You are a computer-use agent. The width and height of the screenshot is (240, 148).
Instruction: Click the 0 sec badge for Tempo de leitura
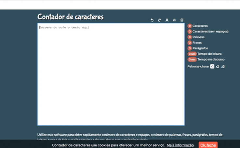(192, 54)
